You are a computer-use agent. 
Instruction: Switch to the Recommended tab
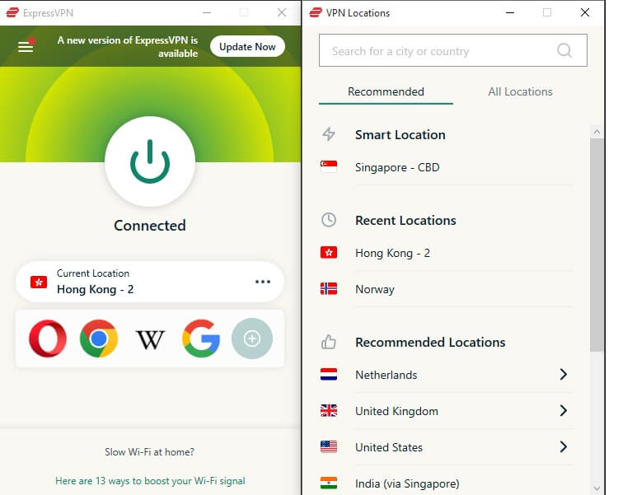click(x=386, y=91)
